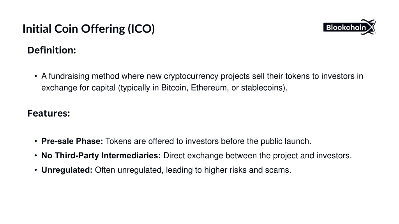Click the No Third-Party Intermediaries: label
399x224 pixels.
pos(101,156)
